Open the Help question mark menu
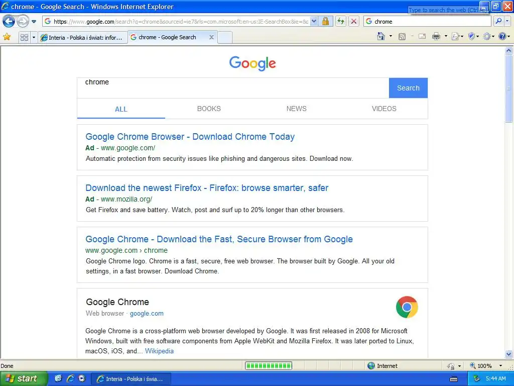The image size is (514, 386). point(504,36)
